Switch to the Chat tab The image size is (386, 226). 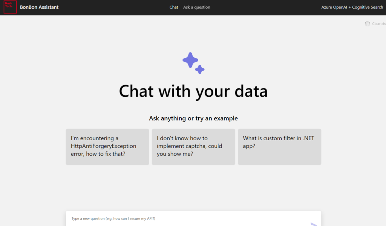pyautogui.click(x=174, y=7)
